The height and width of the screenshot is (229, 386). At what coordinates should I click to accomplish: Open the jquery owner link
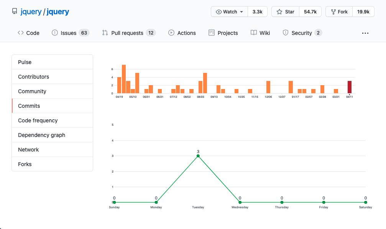(x=31, y=12)
